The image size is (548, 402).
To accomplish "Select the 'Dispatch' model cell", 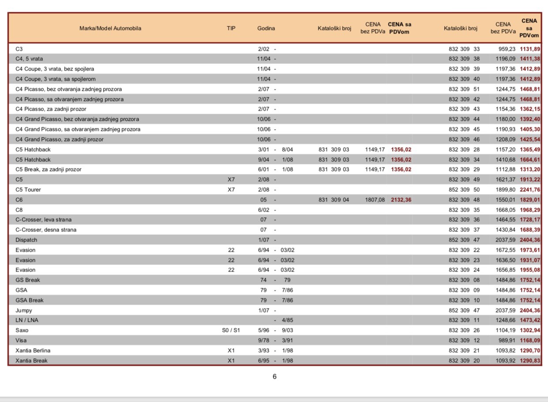I will click(26, 240).
